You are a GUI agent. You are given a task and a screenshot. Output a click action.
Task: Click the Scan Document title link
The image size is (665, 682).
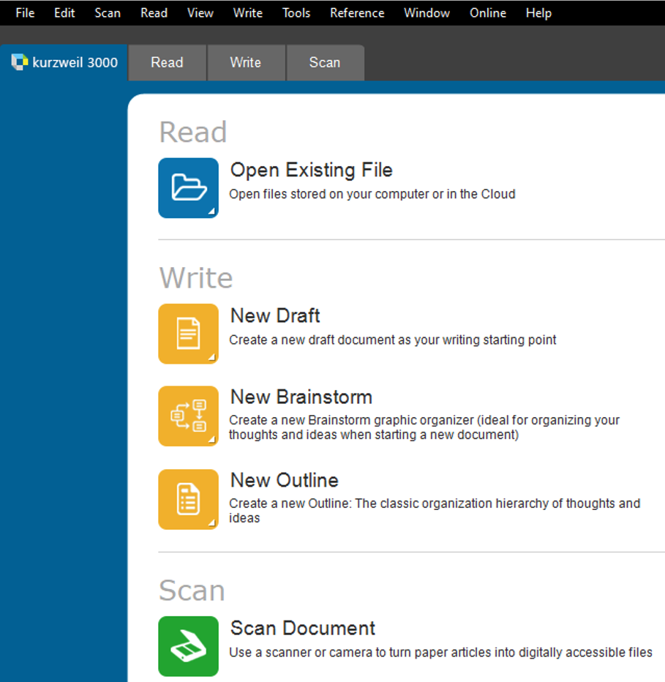(303, 628)
